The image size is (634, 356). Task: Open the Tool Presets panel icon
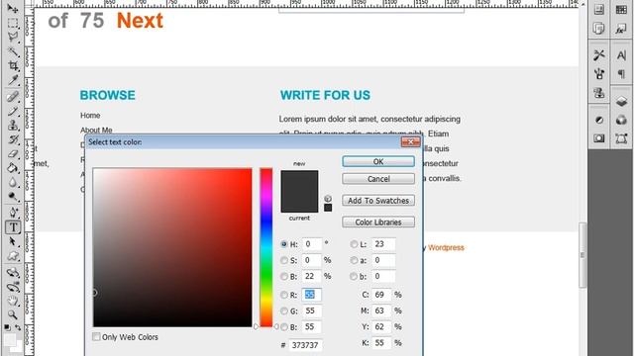coord(598,55)
